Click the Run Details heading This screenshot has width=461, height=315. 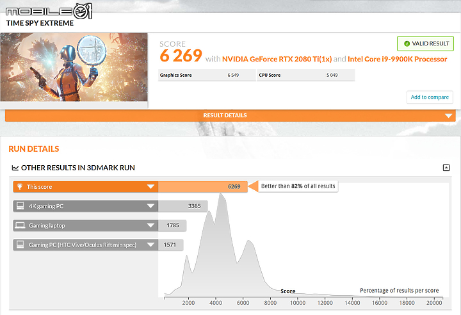click(x=34, y=149)
